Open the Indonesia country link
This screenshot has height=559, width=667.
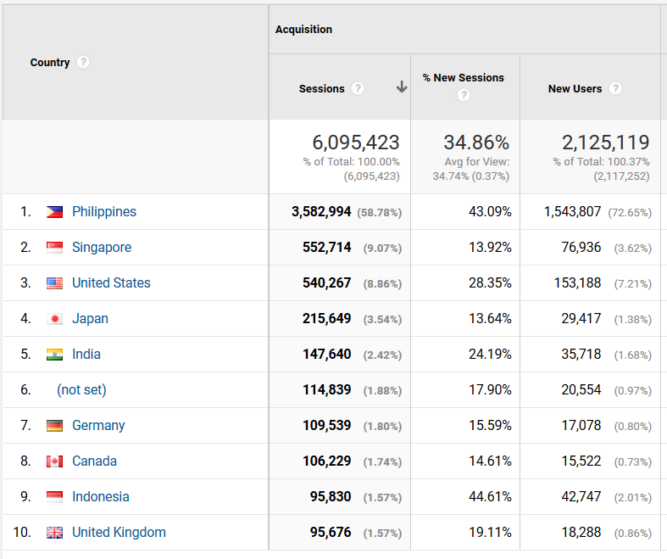coord(100,496)
